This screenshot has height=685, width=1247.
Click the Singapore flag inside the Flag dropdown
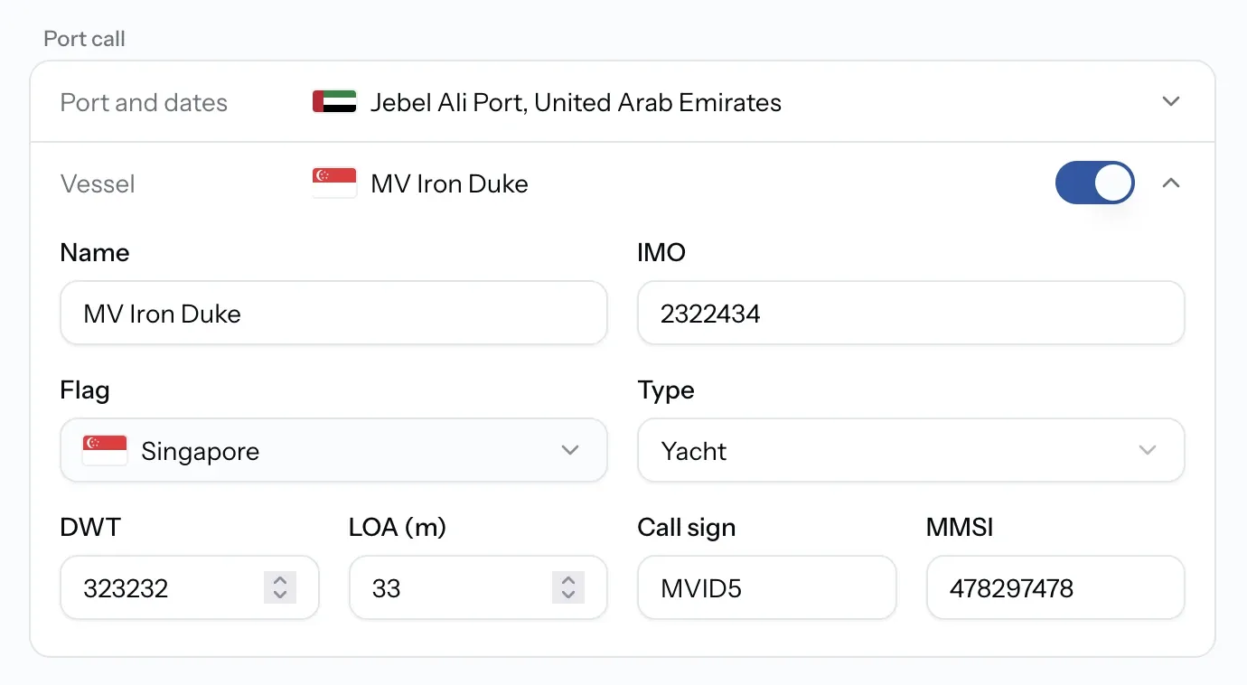click(105, 451)
